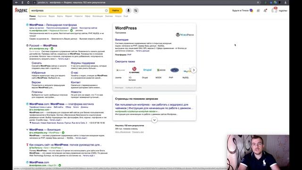Click the user avatar with red badge
302x170 pixels.
274,10
